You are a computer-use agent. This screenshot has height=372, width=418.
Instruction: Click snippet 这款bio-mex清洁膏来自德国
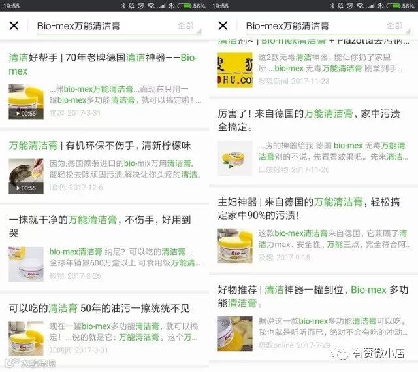click(334, 239)
